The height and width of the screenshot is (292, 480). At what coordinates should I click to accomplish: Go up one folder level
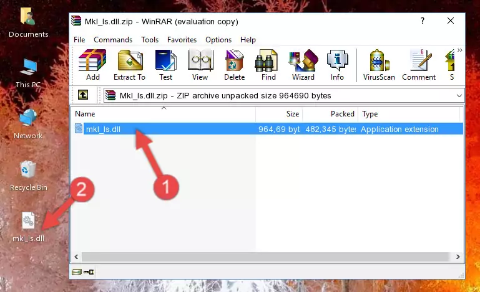pos(83,95)
